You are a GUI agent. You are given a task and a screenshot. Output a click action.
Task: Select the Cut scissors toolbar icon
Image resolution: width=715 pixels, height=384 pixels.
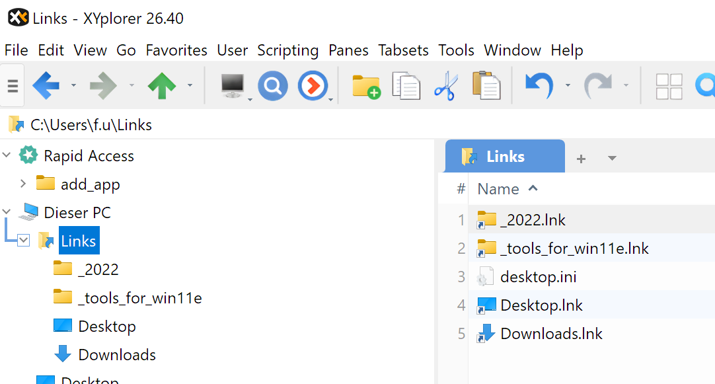(445, 86)
